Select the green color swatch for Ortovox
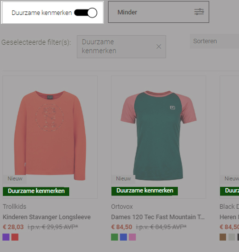The height and width of the screenshot is (252, 239). 114,237
